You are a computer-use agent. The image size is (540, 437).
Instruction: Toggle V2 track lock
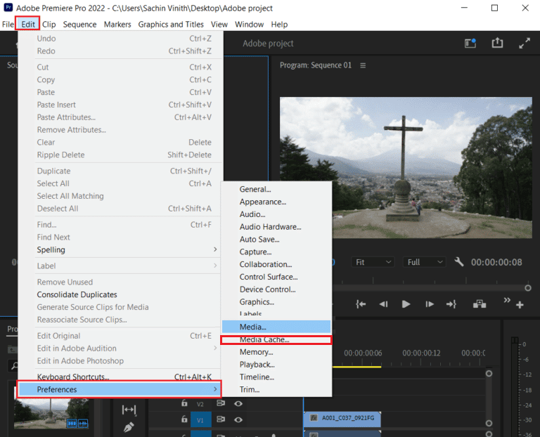click(x=184, y=403)
